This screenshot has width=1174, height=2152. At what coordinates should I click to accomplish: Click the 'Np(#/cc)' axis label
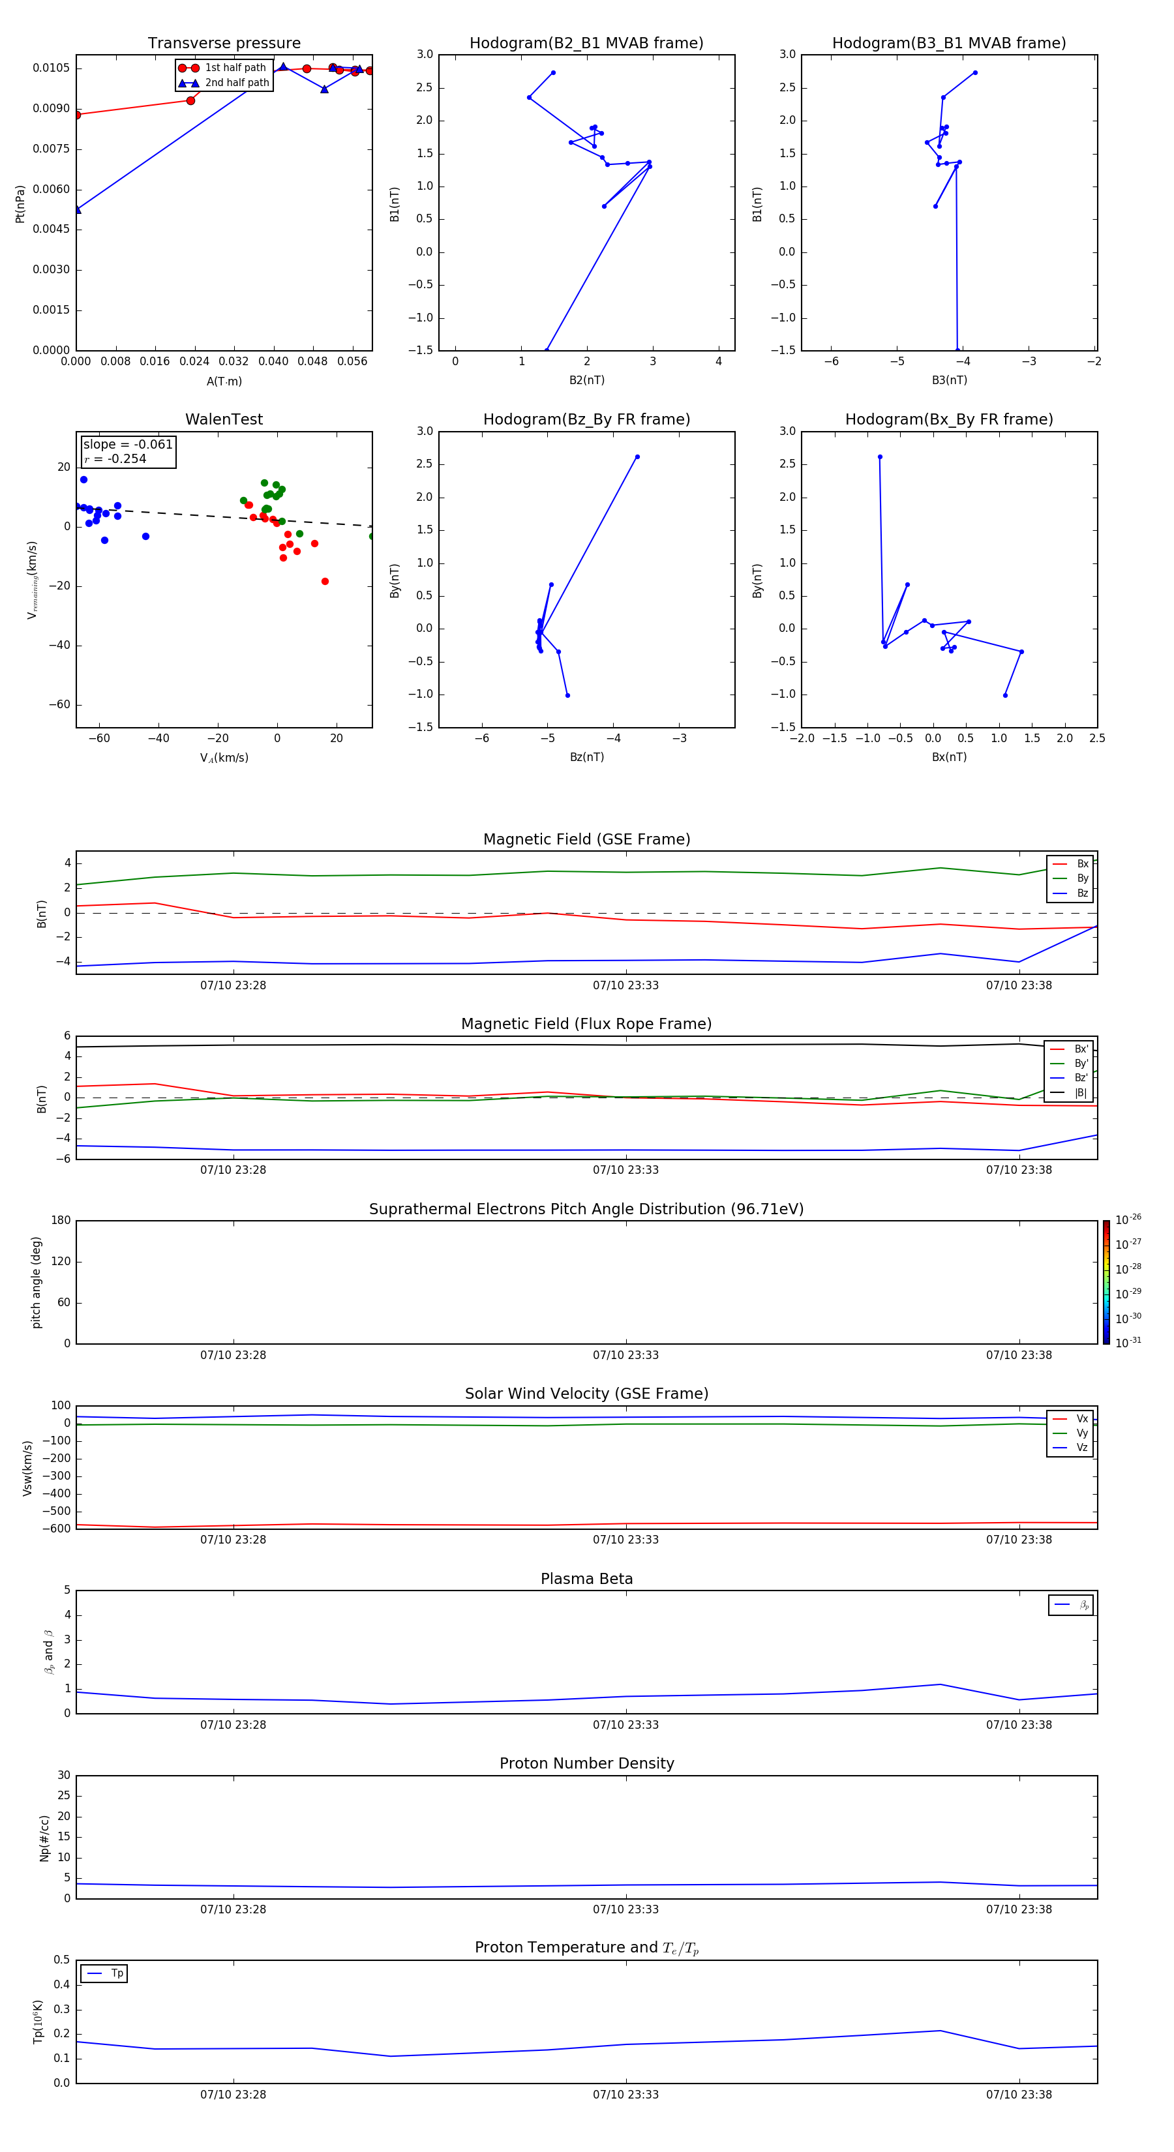pyautogui.click(x=44, y=1837)
